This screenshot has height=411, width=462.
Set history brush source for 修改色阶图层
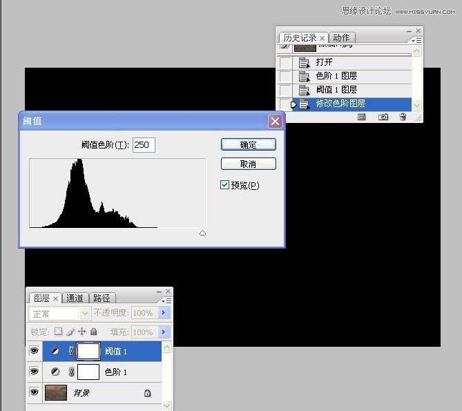(x=285, y=104)
